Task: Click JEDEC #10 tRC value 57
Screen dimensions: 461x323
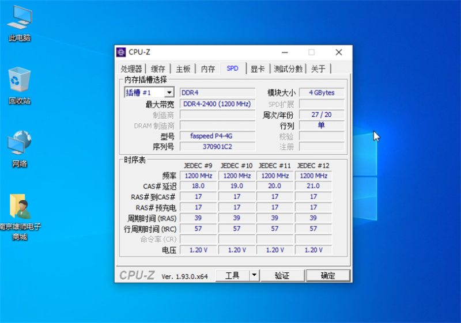Action: [237, 229]
